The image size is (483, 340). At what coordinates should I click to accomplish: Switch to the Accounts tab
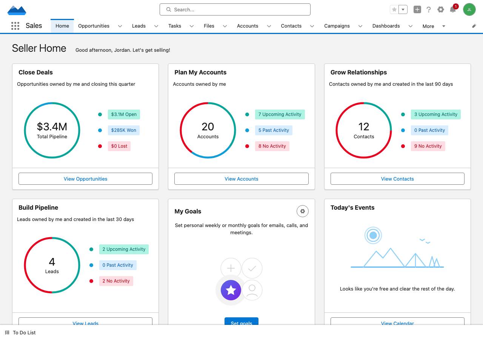(248, 26)
